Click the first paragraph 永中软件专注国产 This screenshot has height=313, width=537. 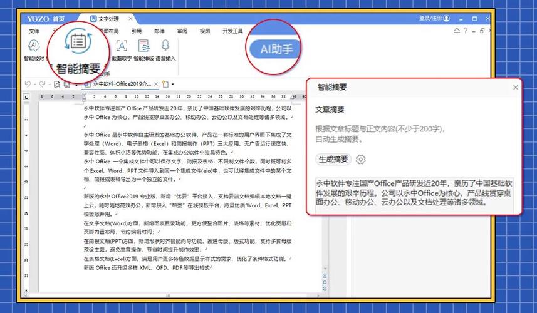pyautogui.click(x=188, y=113)
